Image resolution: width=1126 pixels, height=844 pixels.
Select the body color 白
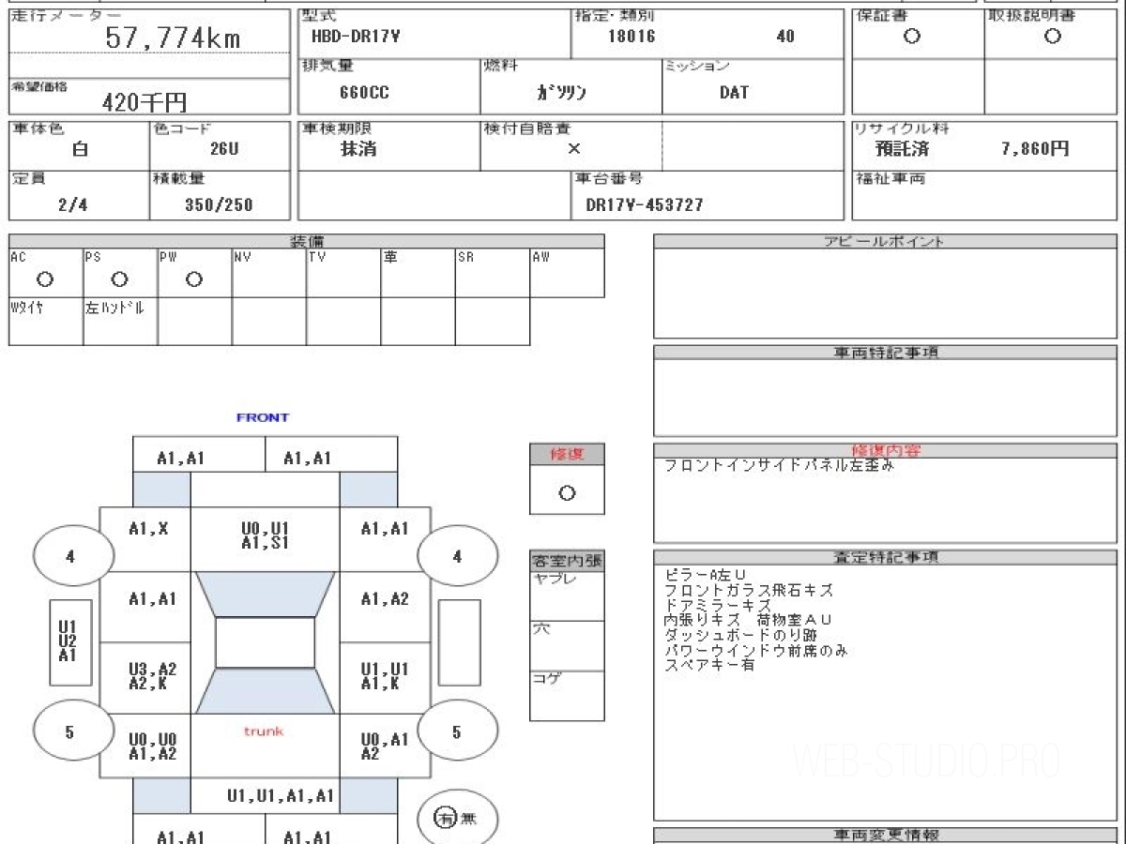tap(80, 149)
